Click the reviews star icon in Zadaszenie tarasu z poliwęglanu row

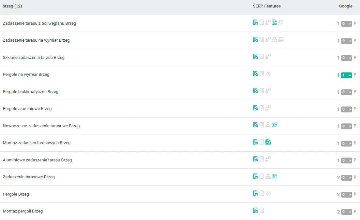[274, 22]
